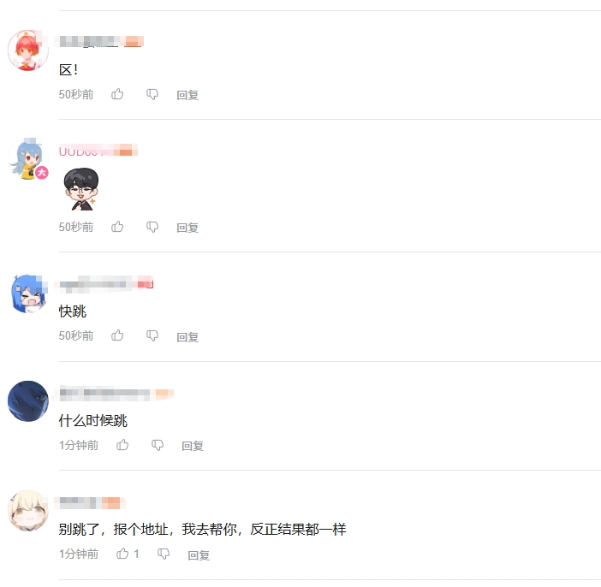Dislike the "区!" comment

click(152, 95)
